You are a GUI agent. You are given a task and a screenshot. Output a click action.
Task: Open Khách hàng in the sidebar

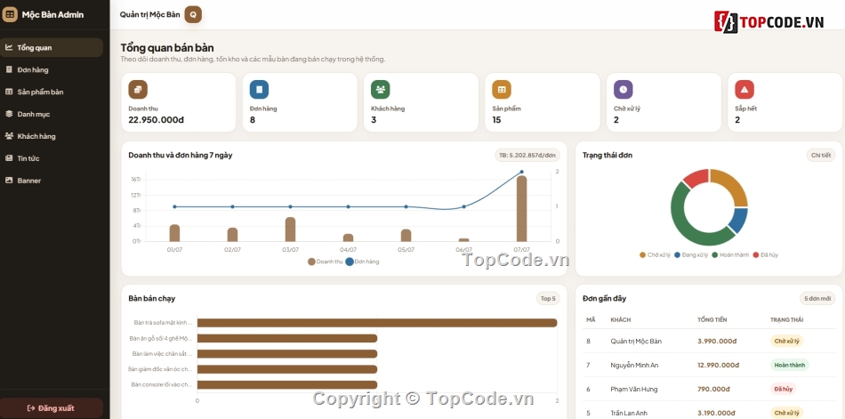point(52,136)
